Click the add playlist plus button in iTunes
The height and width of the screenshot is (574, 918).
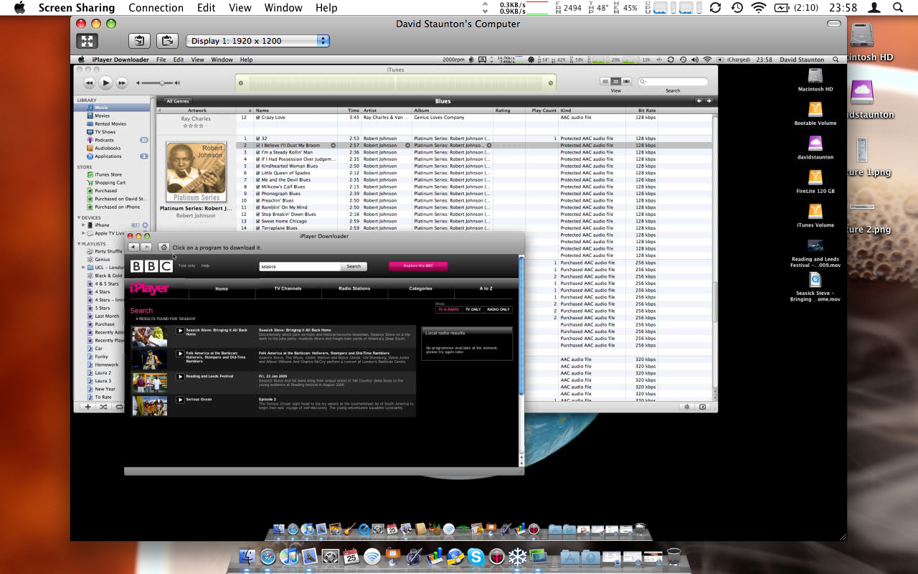(88, 407)
